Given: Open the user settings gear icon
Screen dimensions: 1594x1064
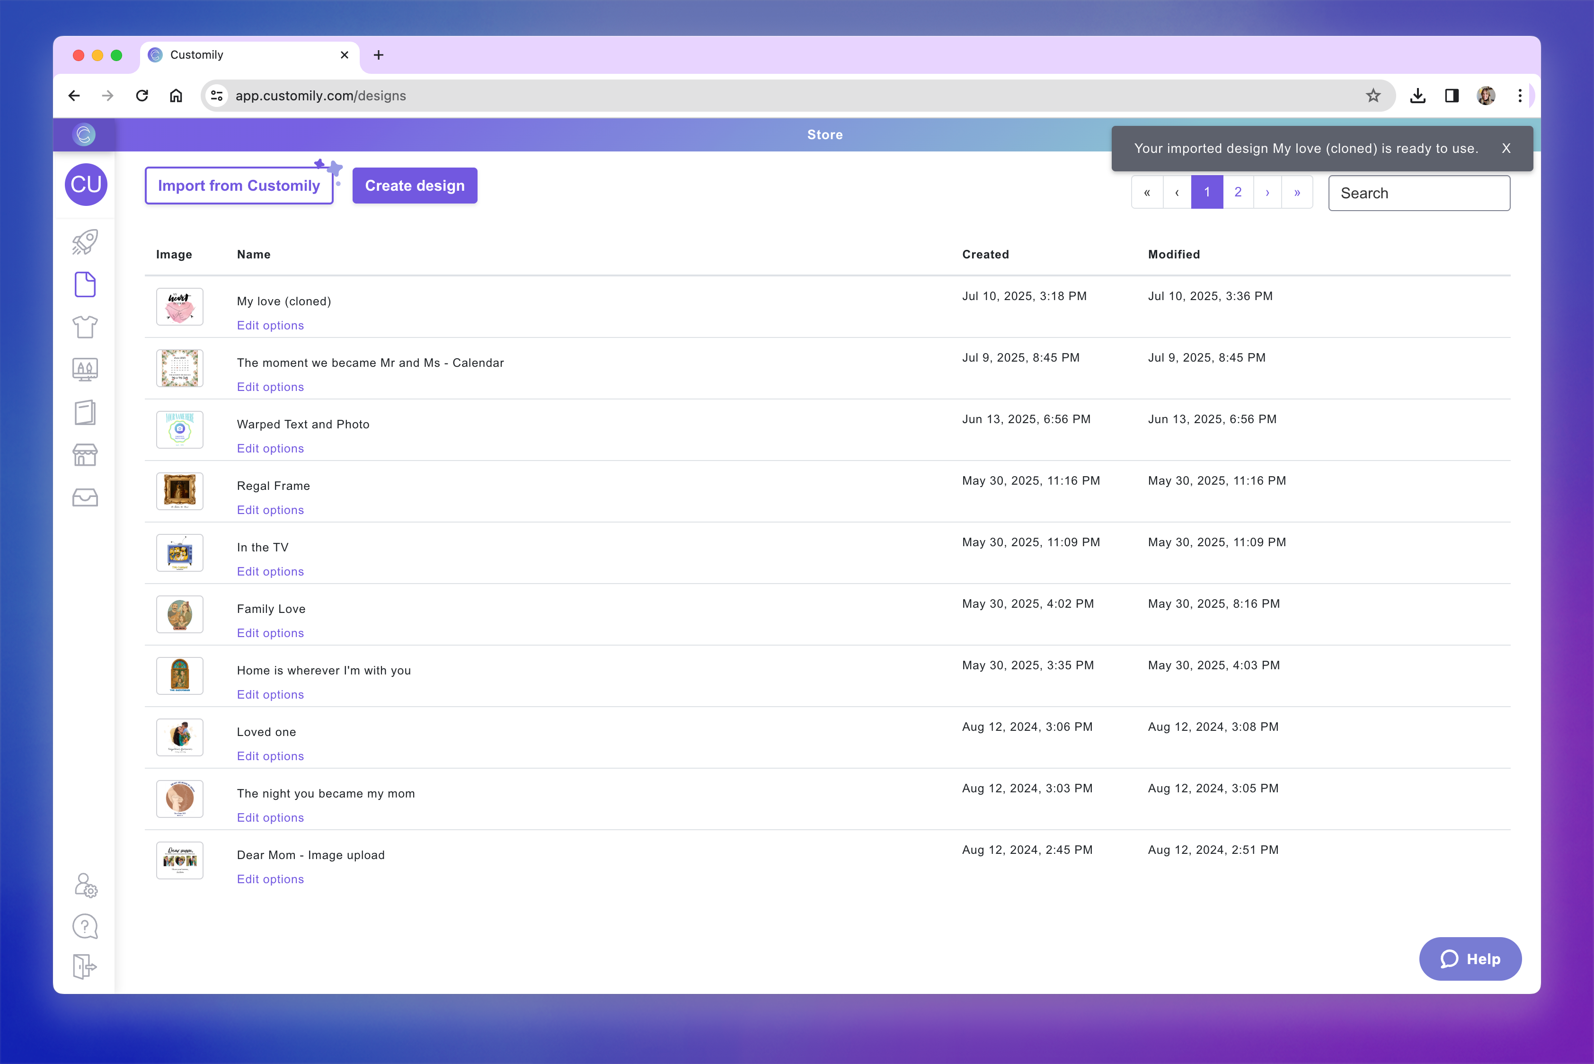Looking at the screenshot, I should (86, 885).
